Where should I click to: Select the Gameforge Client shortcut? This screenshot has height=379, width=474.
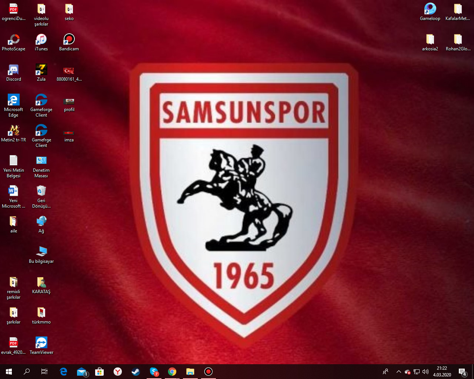click(41, 106)
